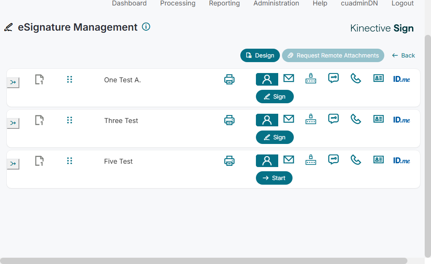The image size is (431, 264).
Task: Select the ID card option for Five Test
Action: [379, 159]
